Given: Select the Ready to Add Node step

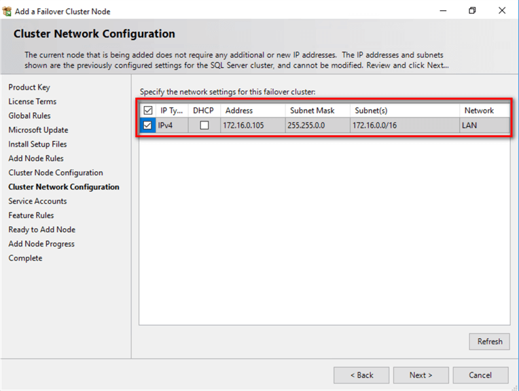Looking at the screenshot, I should coord(41,229).
